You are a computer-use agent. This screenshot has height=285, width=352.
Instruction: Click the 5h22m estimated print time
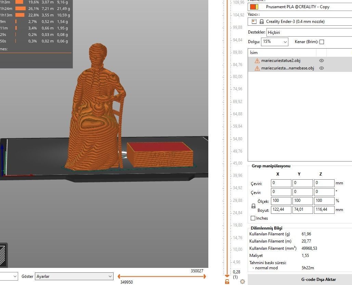coord(308,268)
